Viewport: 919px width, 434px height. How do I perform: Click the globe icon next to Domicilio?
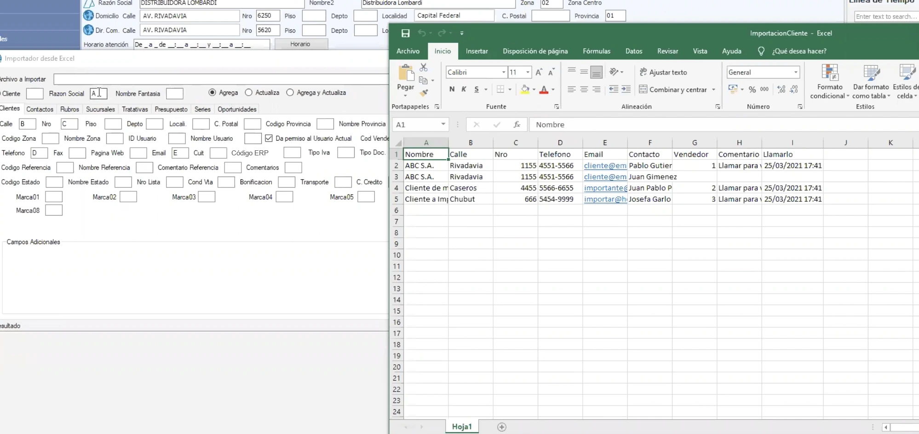click(x=88, y=15)
